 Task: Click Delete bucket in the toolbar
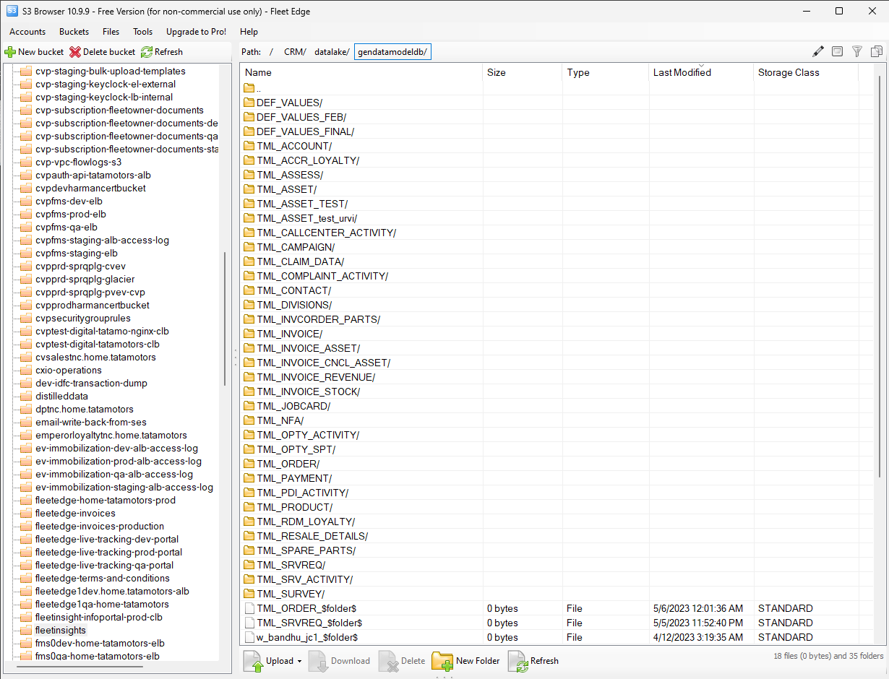pyautogui.click(x=102, y=52)
